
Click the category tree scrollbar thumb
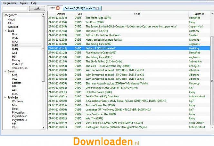[43, 49]
